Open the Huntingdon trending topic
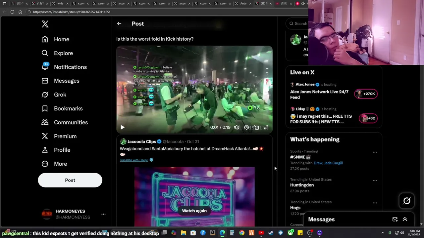Image resolution: width=424 pixels, height=238 pixels. point(302,185)
